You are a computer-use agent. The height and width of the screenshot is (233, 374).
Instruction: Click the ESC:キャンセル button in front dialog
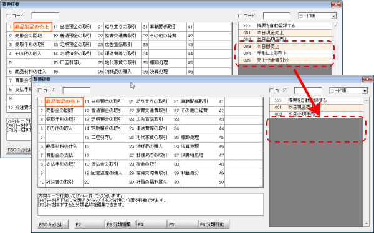53,224
